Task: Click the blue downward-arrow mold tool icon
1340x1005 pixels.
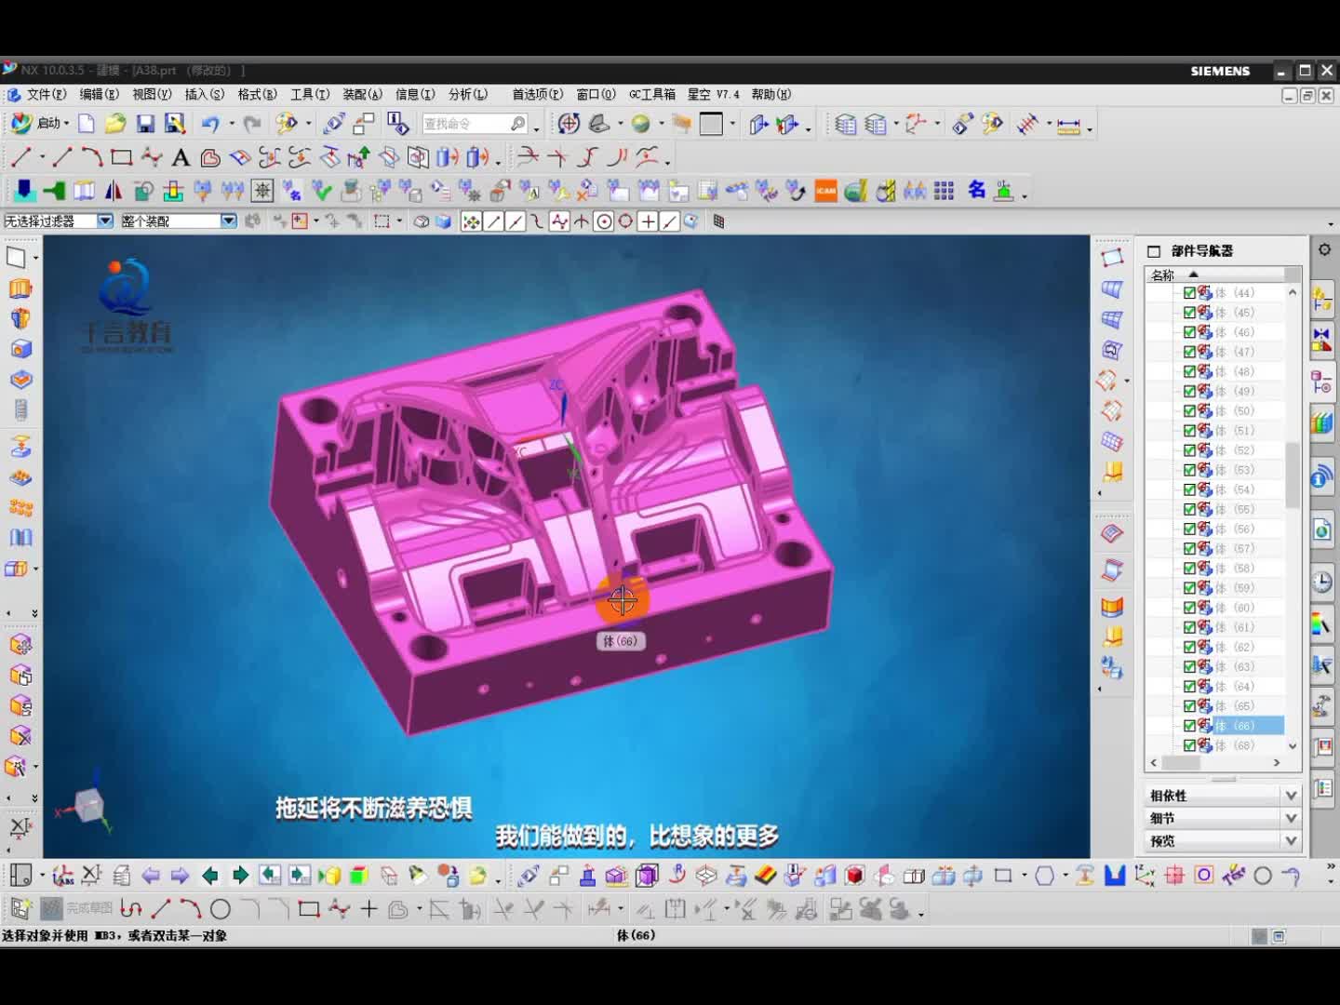Action: pos(25,191)
